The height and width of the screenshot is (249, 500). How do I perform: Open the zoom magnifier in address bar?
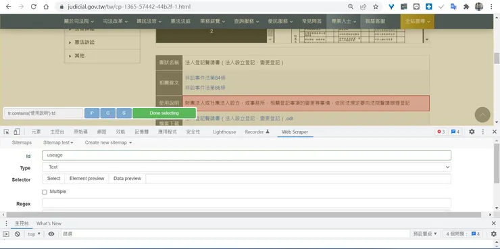coord(351,7)
